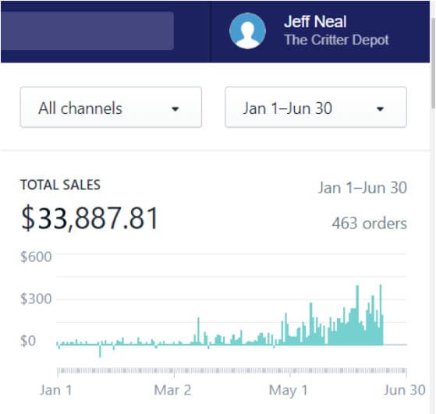Click the Jeff Neal account name
The image size is (436, 414).
pos(315,21)
